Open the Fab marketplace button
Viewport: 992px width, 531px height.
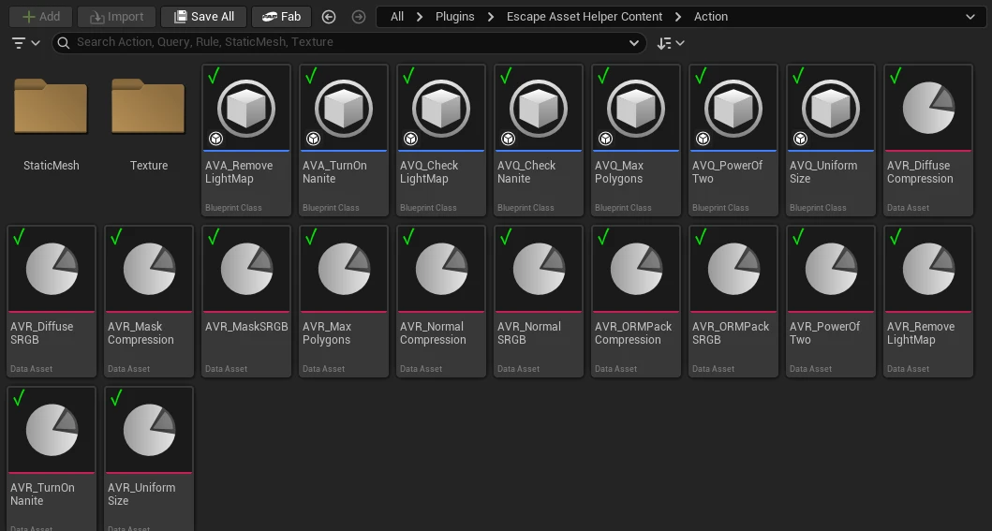pos(282,17)
